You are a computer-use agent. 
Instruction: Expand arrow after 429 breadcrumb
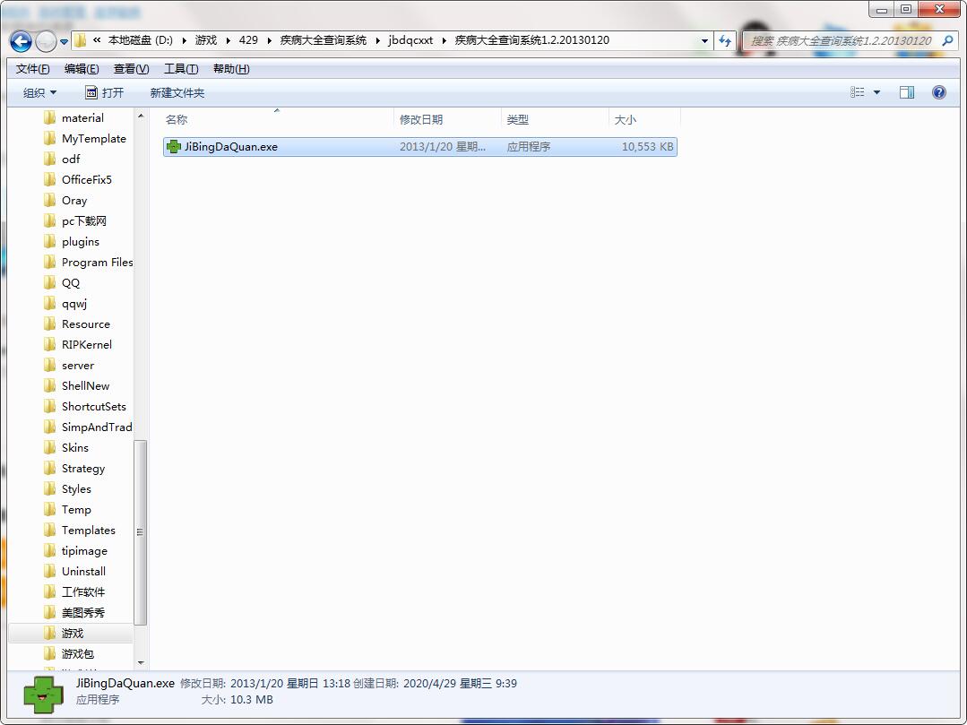tap(270, 40)
